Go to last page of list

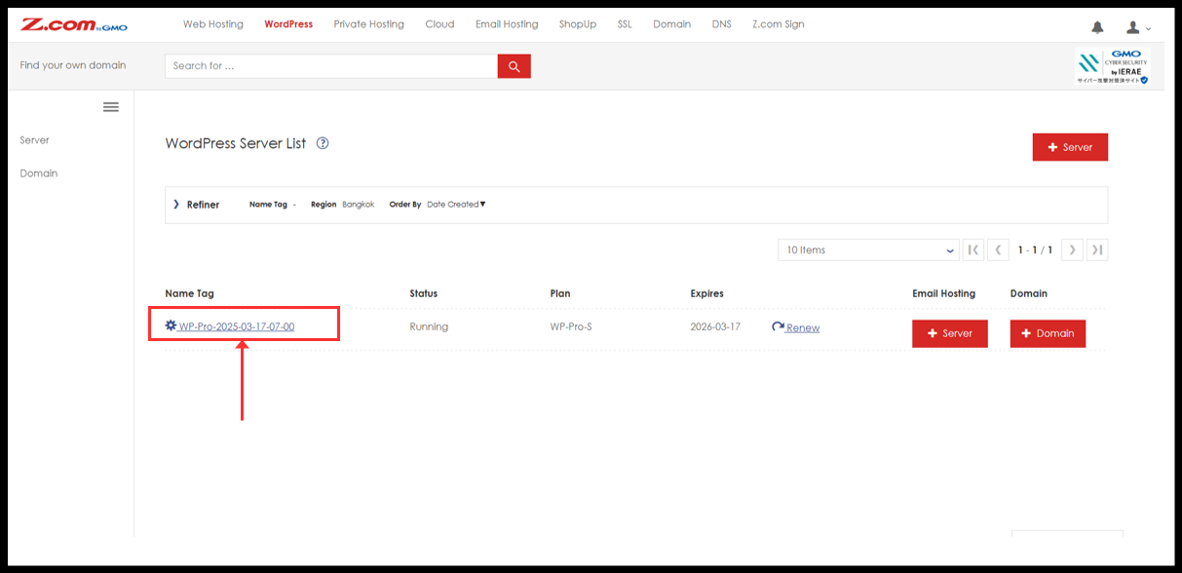[x=1097, y=250]
